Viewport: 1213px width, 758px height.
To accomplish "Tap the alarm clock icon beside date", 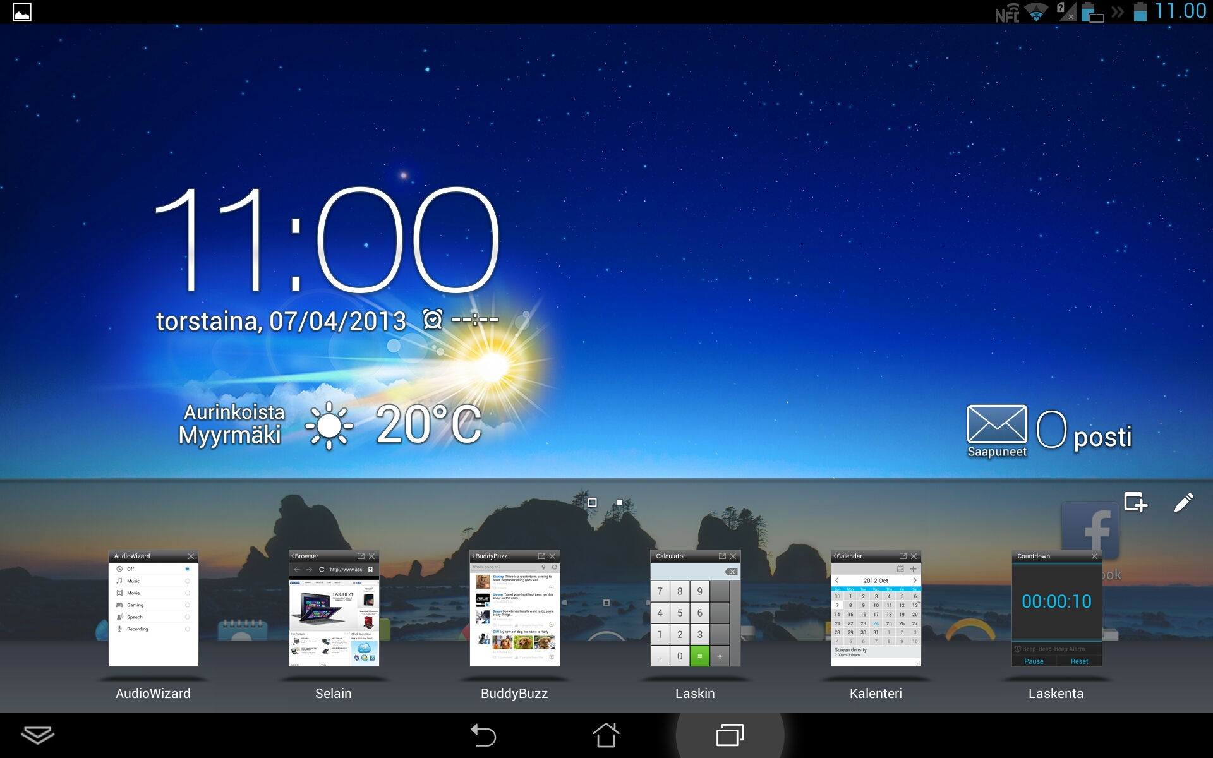I will [x=433, y=320].
